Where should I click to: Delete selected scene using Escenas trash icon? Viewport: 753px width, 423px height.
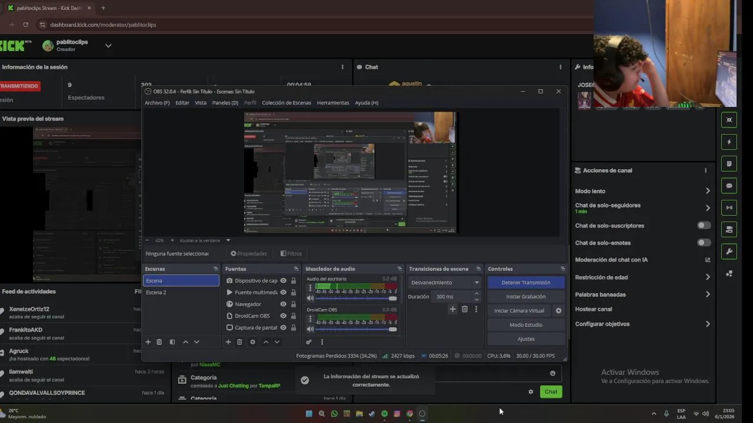pos(159,342)
